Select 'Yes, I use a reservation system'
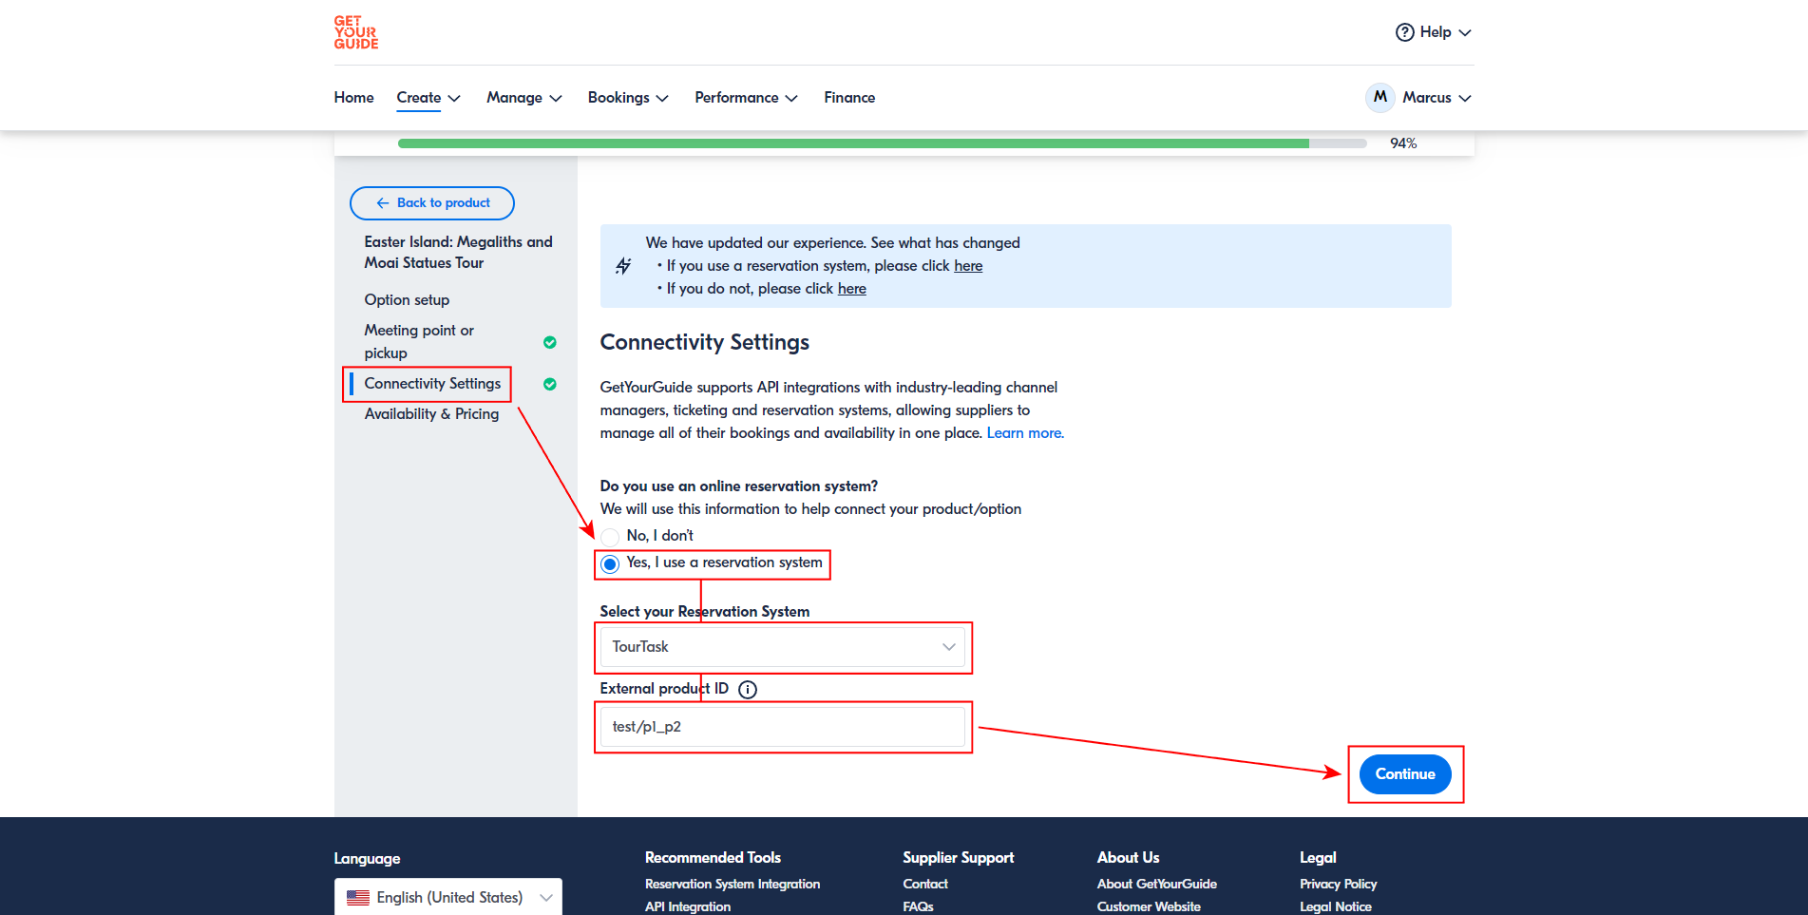The image size is (1808, 915). pos(610,563)
